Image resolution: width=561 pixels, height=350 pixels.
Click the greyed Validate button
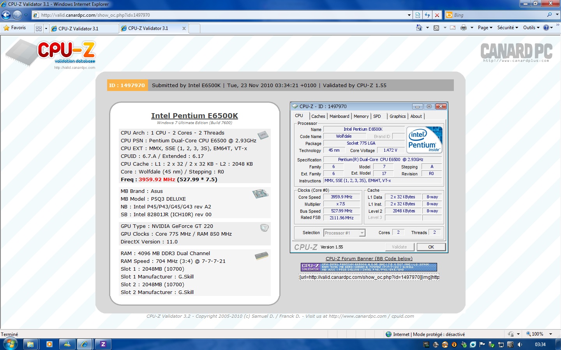pyautogui.click(x=399, y=247)
